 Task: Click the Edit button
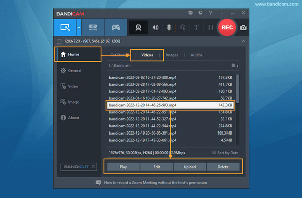click(157, 167)
